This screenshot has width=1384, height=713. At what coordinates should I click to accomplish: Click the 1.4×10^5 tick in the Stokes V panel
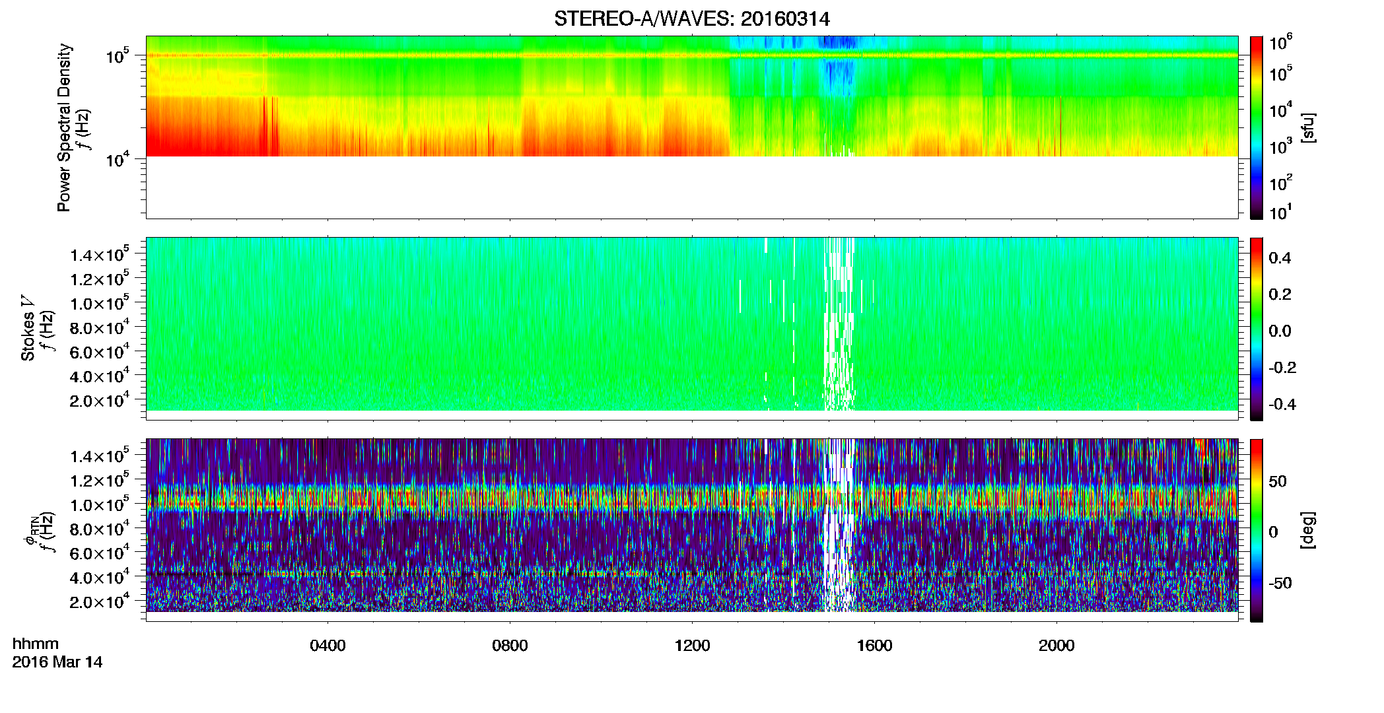(x=100, y=254)
